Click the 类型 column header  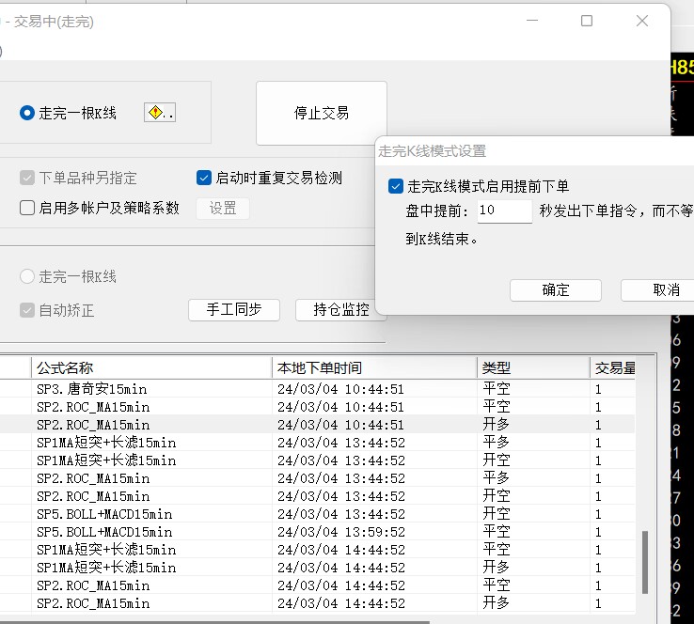[533, 368]
